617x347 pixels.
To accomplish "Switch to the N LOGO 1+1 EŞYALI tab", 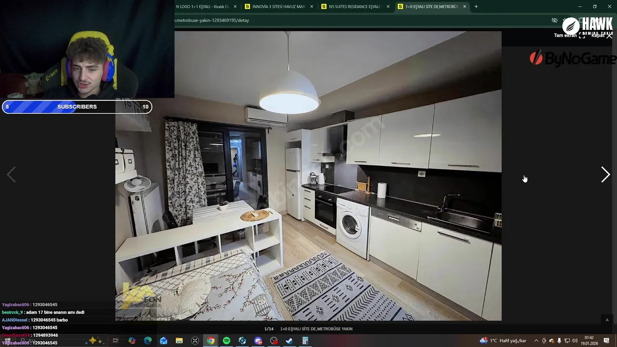I will point(202,7).
